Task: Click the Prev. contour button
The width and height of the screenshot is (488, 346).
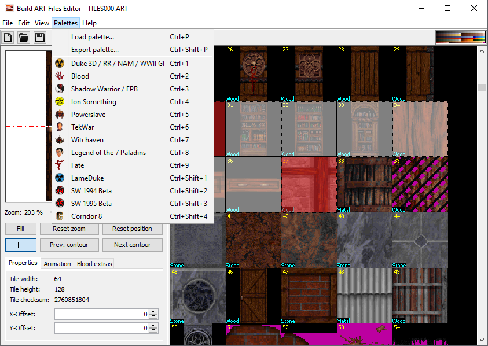Action: pyautogui.click(x=69, y=245)
